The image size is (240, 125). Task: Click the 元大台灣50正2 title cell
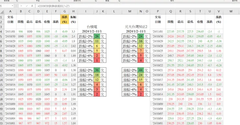pyautogui.click(x=136, y=27)
